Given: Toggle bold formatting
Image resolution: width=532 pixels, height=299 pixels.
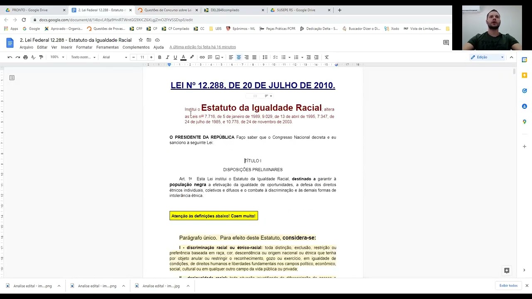Looking at the screenshot, I should [160, 57].
